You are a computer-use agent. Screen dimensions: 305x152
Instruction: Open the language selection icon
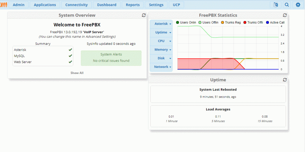(x=276, y=5)
